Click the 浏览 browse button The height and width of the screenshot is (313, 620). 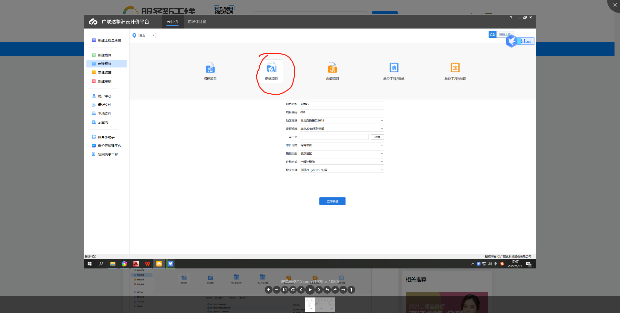coord(377,137)
